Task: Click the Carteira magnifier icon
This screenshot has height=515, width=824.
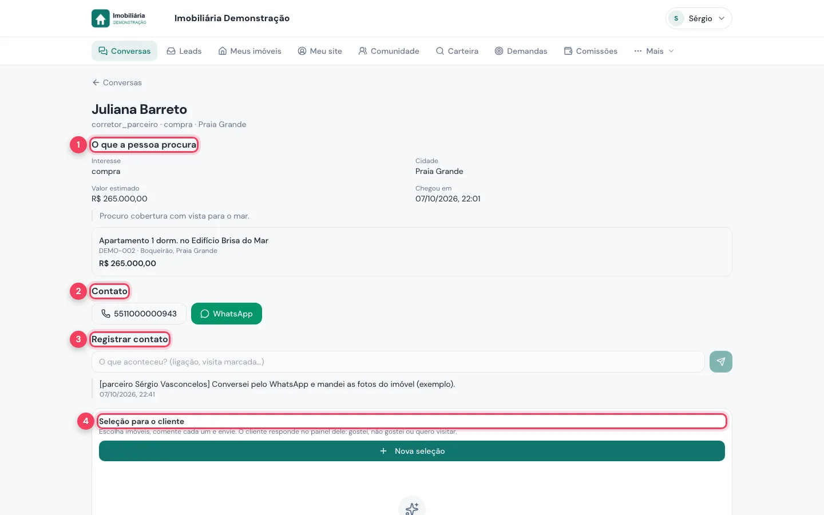Action: (x=440, y=51)
